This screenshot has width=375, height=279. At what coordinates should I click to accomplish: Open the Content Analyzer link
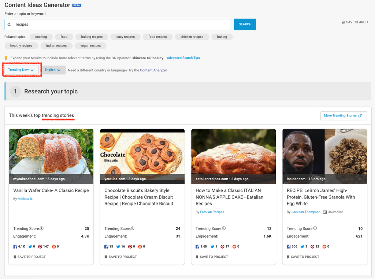tap(153, 70)
